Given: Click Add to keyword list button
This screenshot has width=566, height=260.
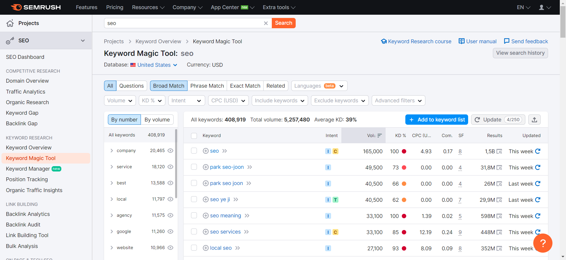Looking at the screenshot, I should pos(437,120).
